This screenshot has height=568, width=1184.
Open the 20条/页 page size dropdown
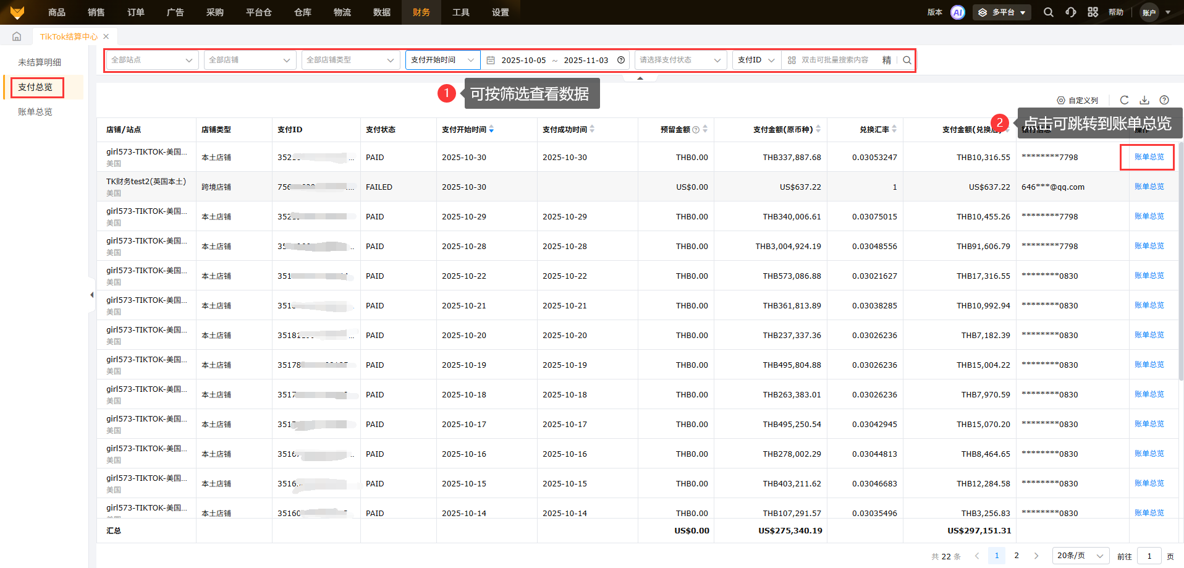1080,556
